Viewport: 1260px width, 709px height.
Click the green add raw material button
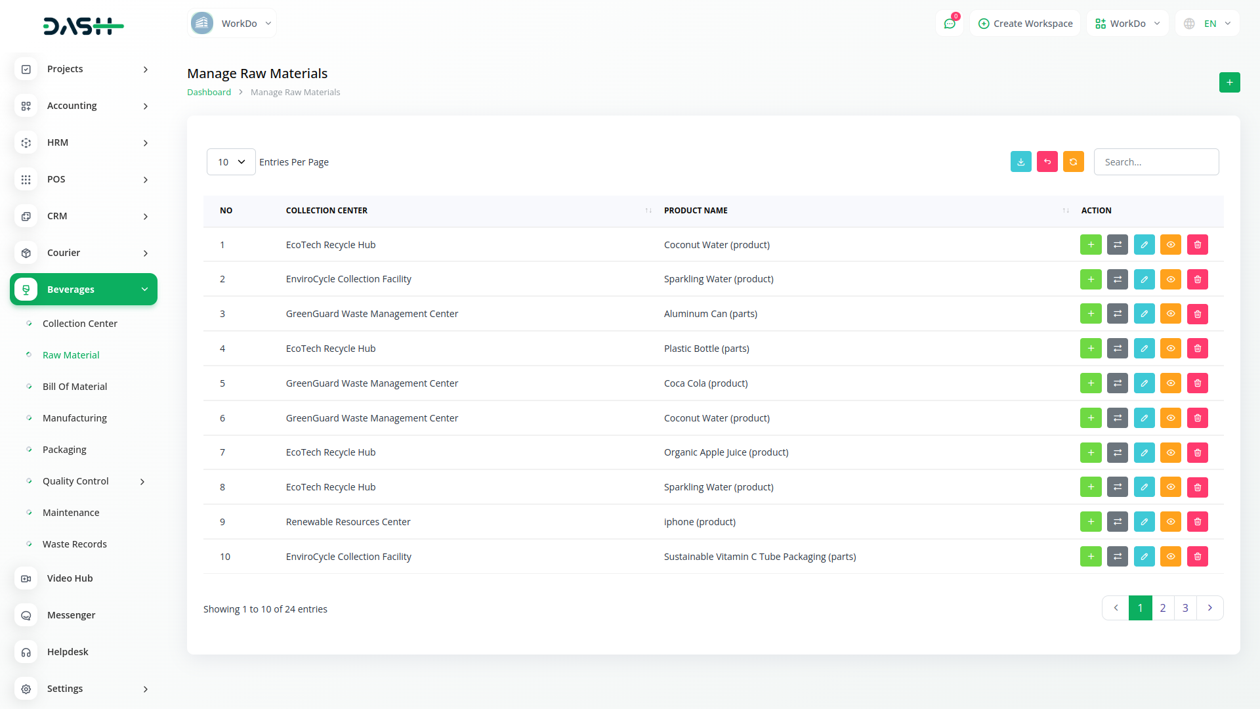[x=1229, y=82]
